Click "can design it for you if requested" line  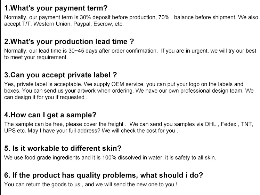pos(44,97)
